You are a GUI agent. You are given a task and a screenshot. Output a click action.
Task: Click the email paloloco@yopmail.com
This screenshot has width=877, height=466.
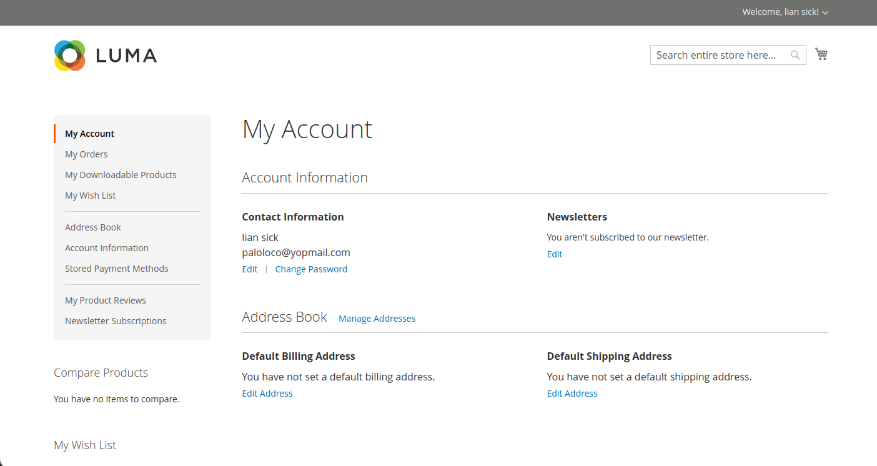click(296, 253)
